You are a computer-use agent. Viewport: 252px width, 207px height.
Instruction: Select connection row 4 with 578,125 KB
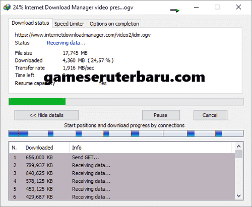point(122,181)
